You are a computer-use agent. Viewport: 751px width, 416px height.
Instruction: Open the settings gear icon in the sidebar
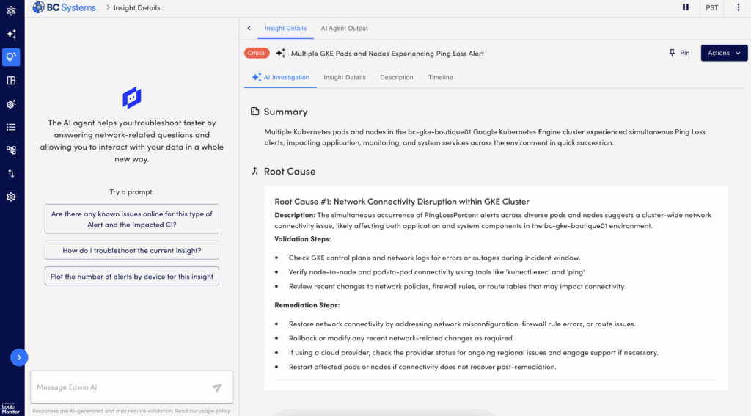[x=11, y=197]
